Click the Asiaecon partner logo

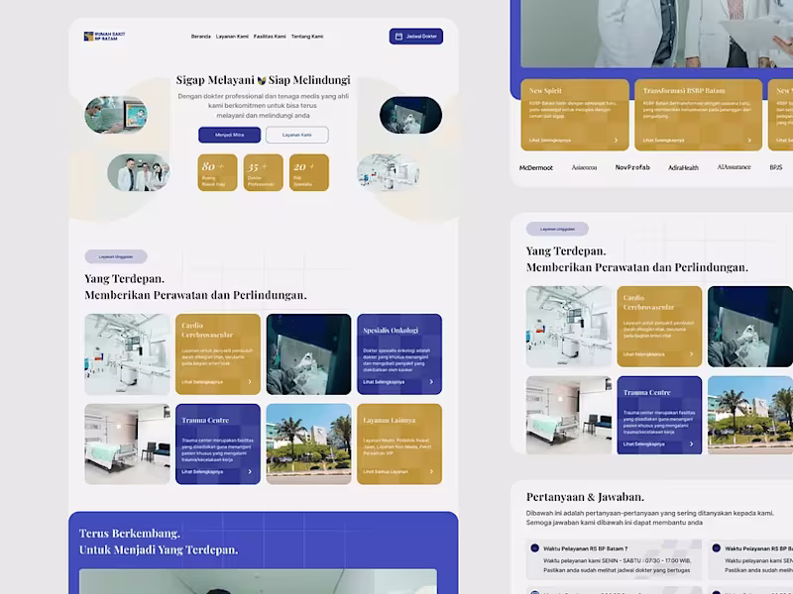(584, 167)
